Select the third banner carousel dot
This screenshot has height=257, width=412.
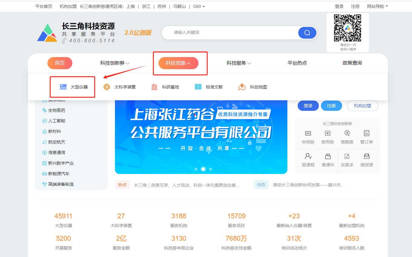[211, 169]
